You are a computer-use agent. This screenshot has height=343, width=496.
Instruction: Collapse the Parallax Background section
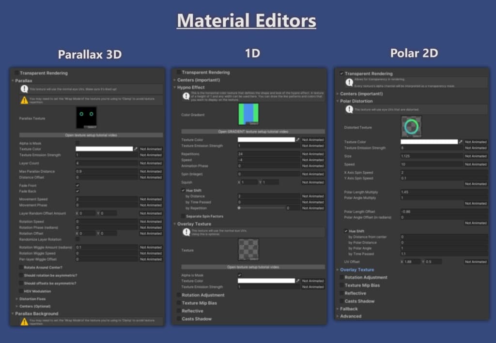click(13, 313)
